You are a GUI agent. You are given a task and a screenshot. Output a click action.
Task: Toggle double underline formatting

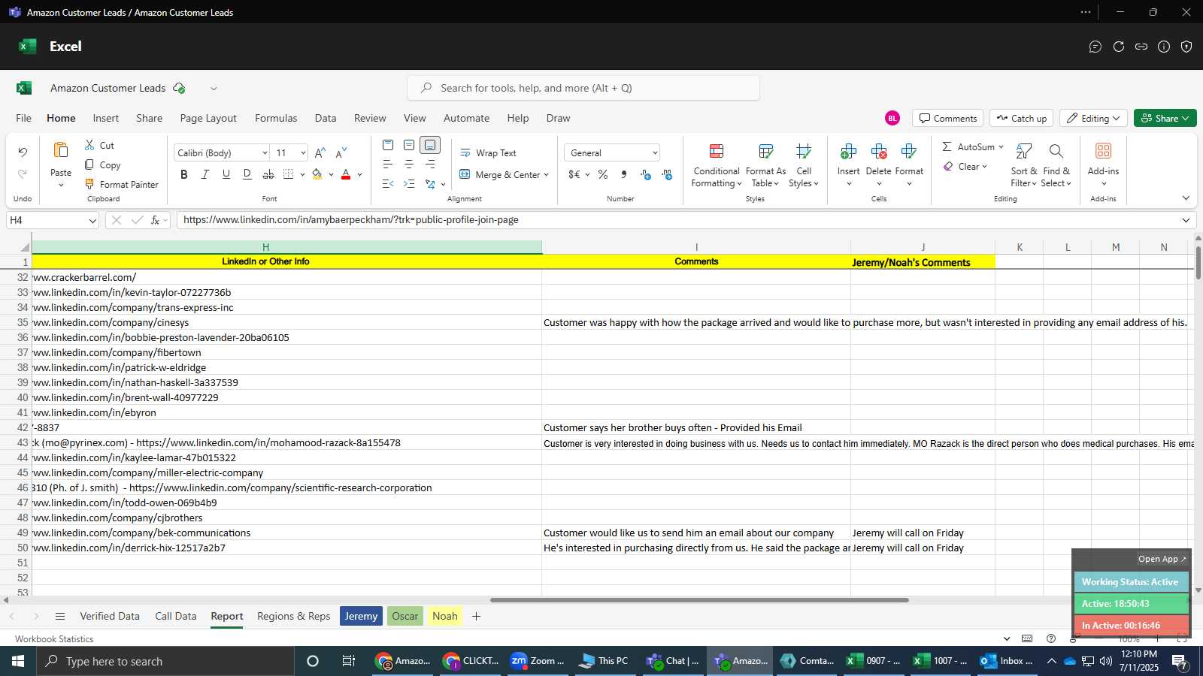point(247,174)
